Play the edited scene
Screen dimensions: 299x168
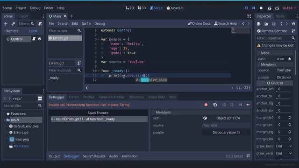tap(269, 8)
